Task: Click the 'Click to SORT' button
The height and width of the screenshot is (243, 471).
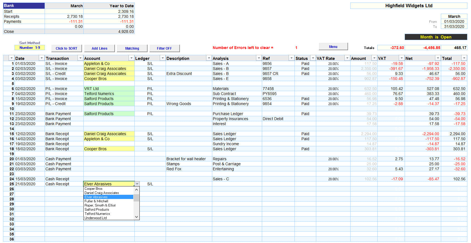Action: pyautogui.click(x=66, y=48)
